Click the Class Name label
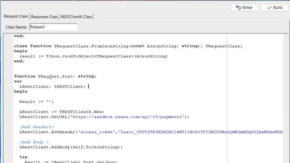This screenshot has height=163, width=290. tap(16, 27)
